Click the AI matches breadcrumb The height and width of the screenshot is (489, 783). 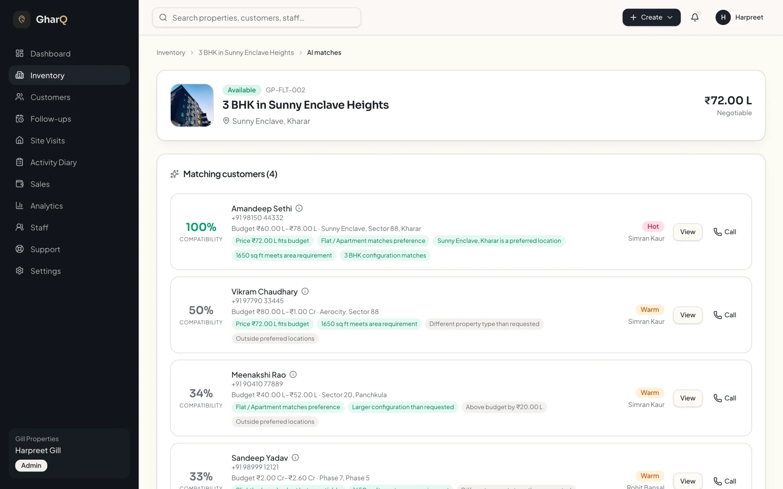(324, 52)
